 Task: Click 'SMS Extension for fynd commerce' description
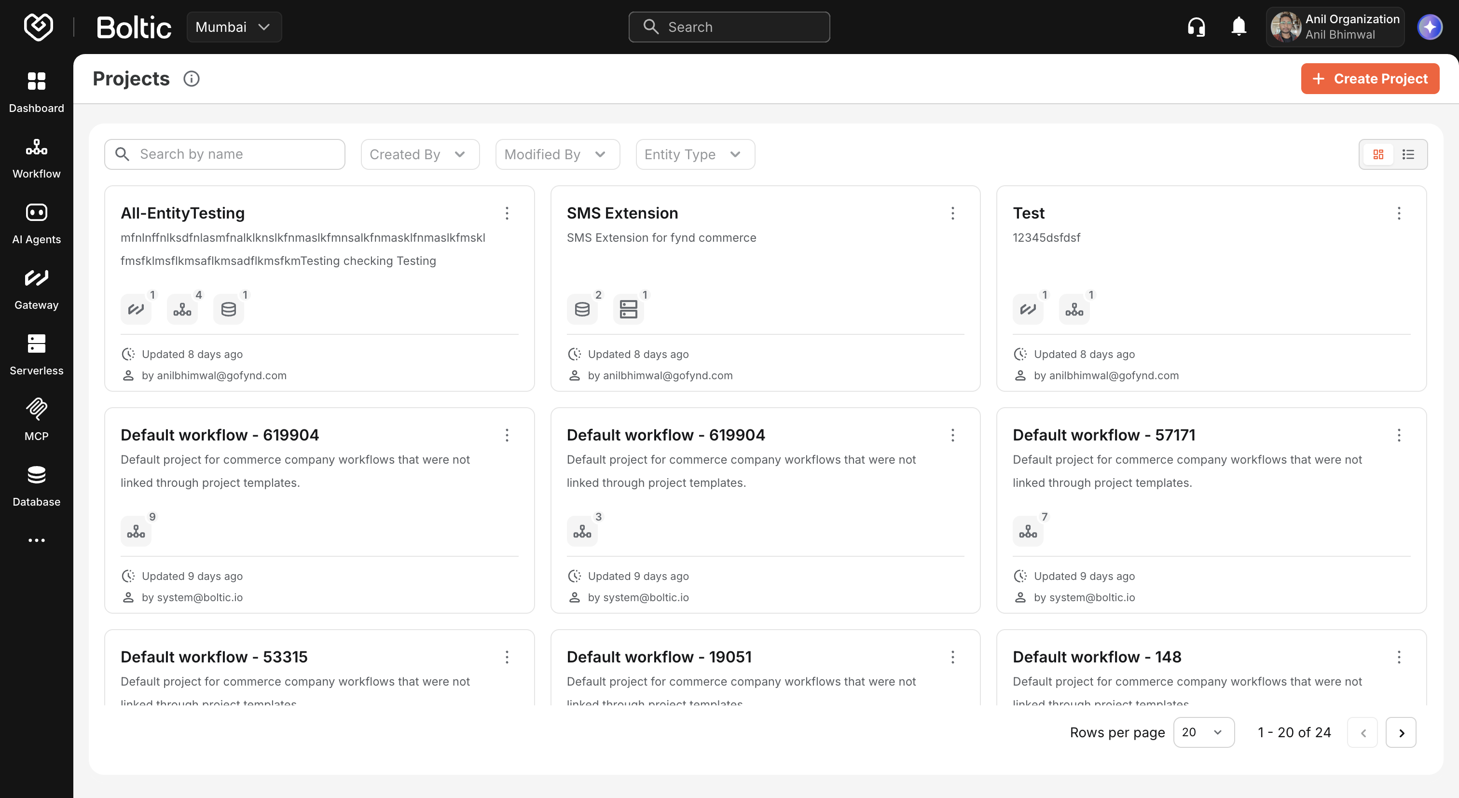pyautogui.click(x=661, y=238)
